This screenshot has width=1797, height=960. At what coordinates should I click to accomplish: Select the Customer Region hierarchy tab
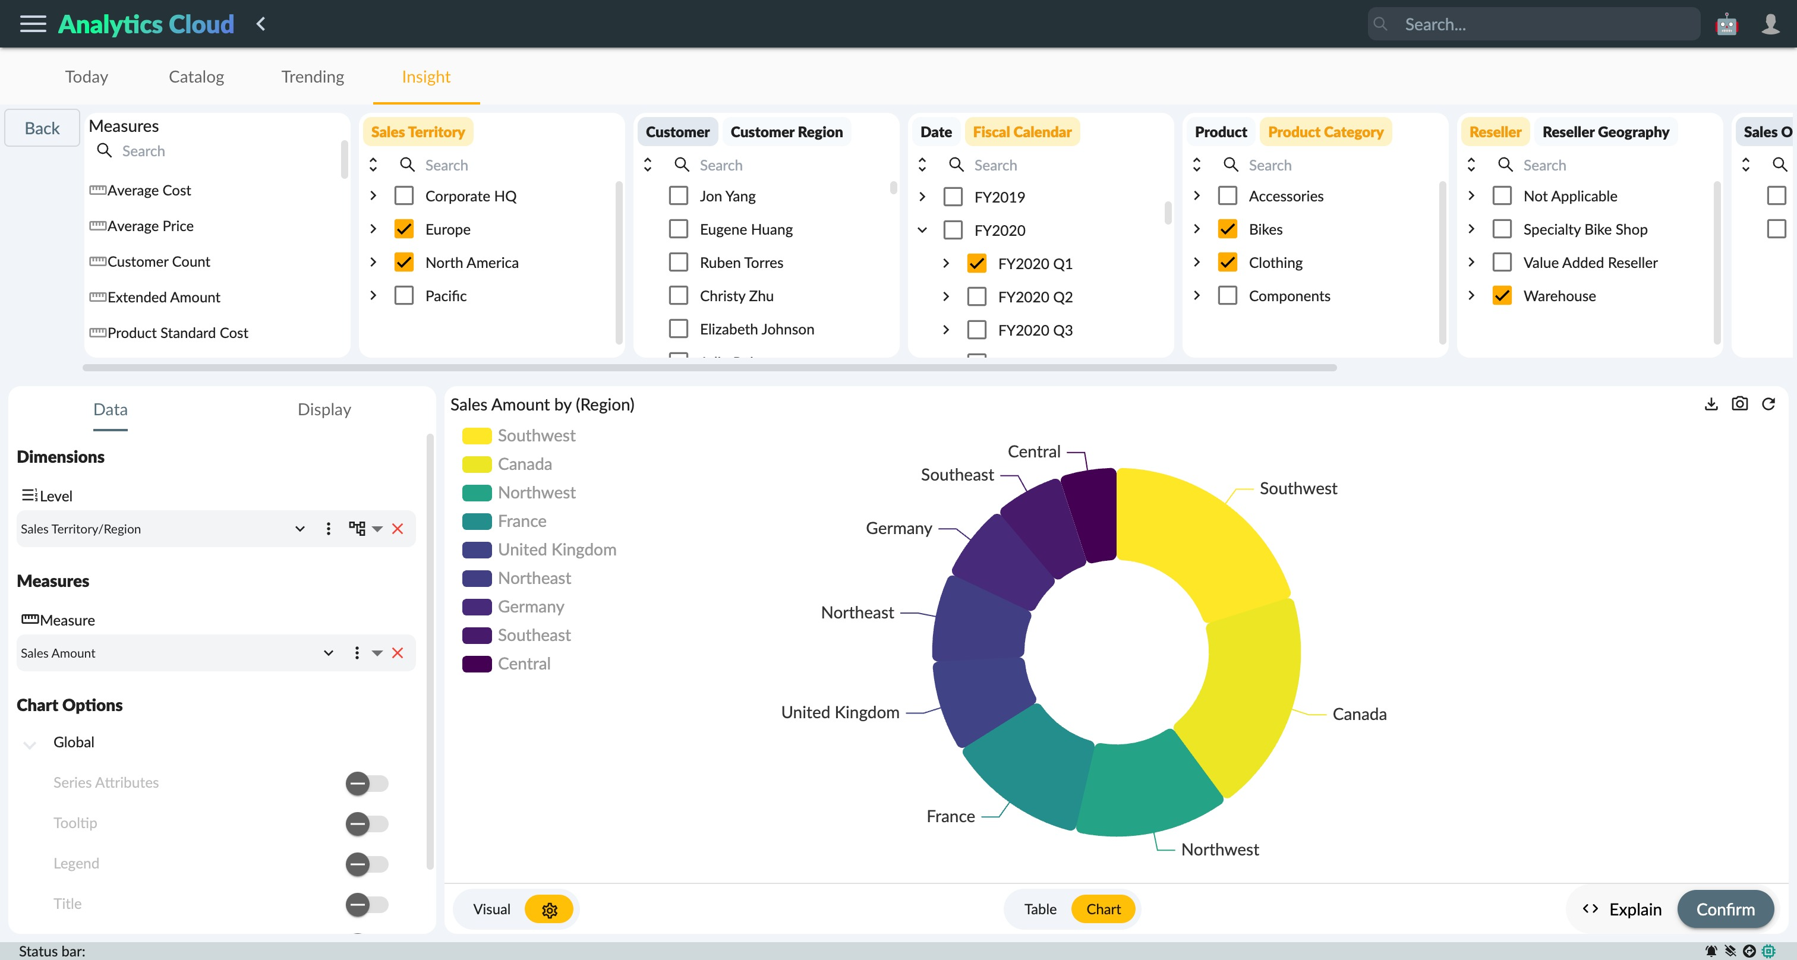point(786,132)
